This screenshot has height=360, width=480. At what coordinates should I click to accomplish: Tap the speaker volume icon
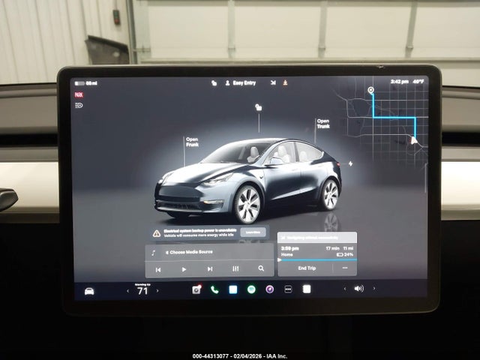[x=358, y=289]
